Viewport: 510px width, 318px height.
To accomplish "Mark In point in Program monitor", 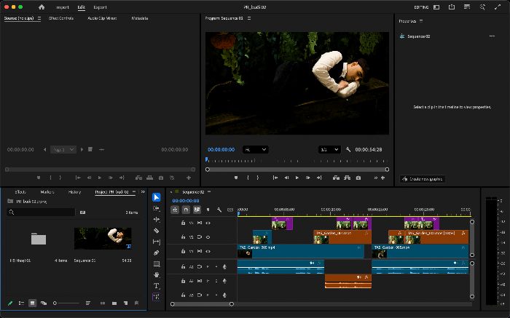I will coord(248,178).
